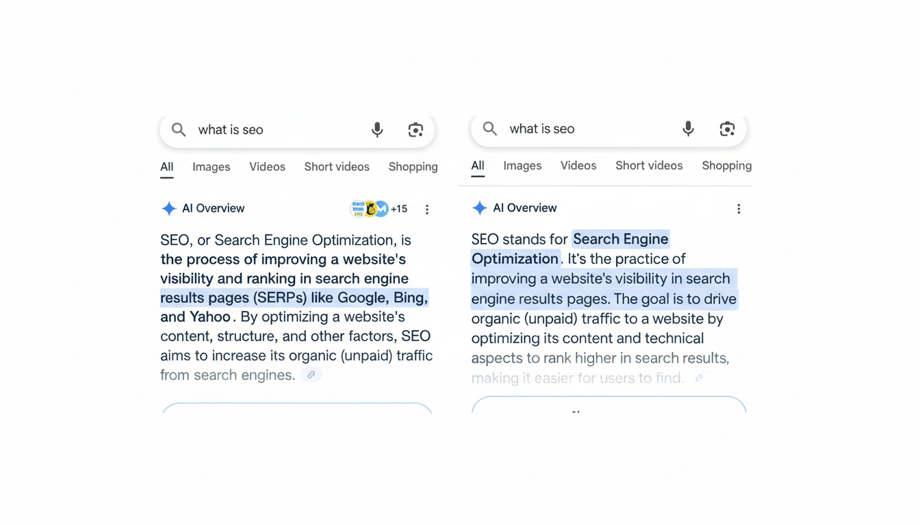Click the citation link icon after the left summary
Image resolution: width=920 pixels, height=525 pixels.
coord(311,375)
